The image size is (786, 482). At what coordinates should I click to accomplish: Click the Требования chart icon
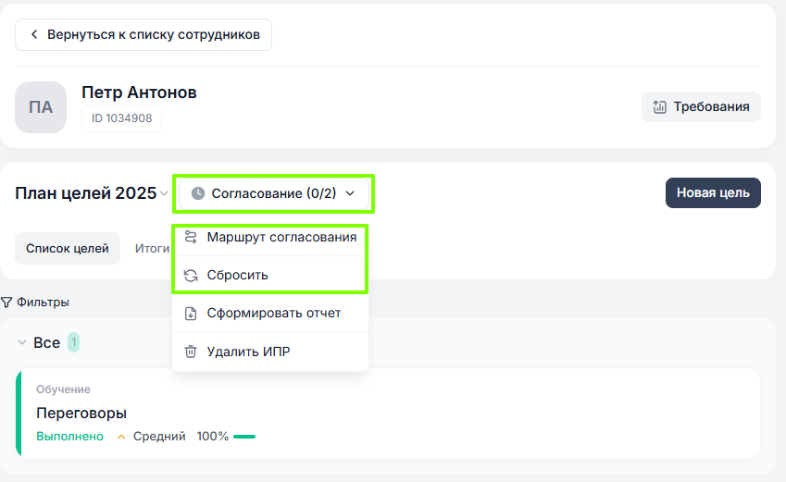660,106
